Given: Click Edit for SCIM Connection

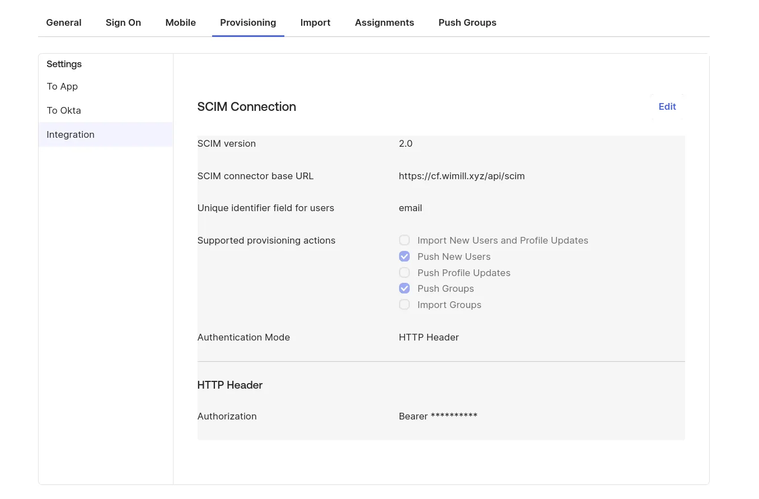Looking at the screenshot, I should tap(667, 106).
